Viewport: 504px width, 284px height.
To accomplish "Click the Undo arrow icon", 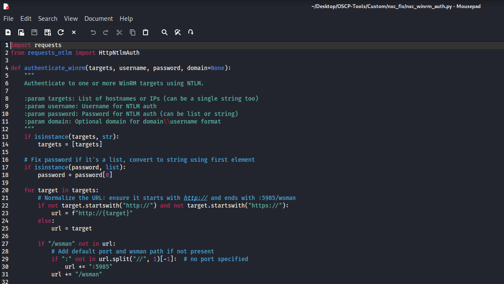I will (93, 32).
